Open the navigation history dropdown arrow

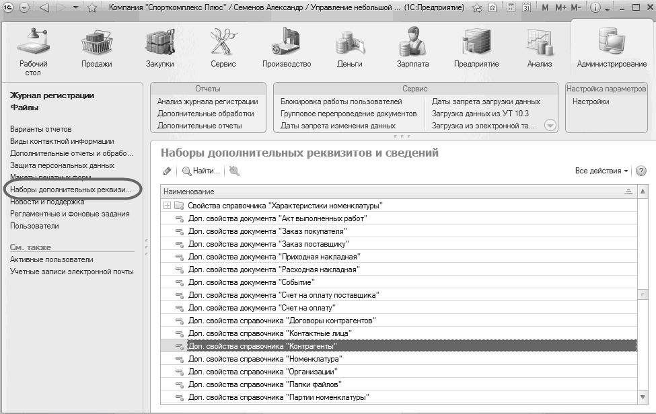click(75, 7)
